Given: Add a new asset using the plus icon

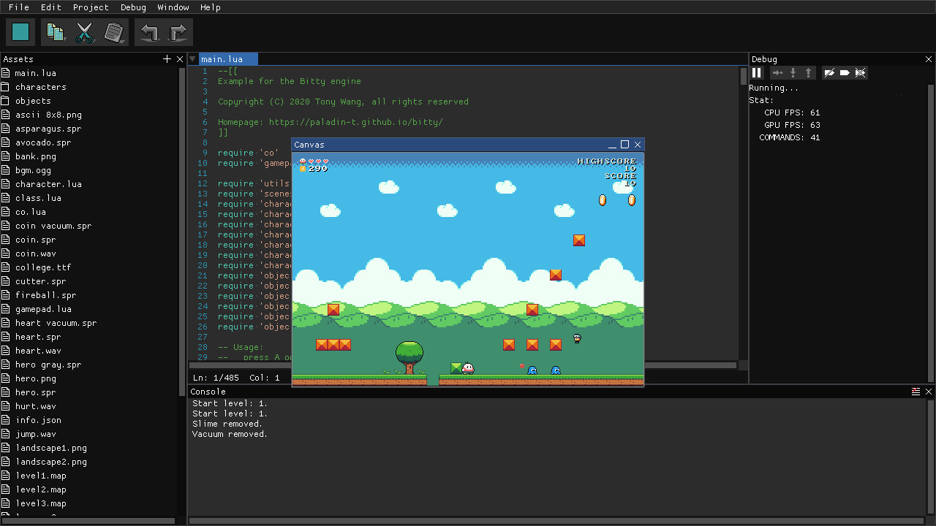Looking at the screenshot, I should coord(167,58).
